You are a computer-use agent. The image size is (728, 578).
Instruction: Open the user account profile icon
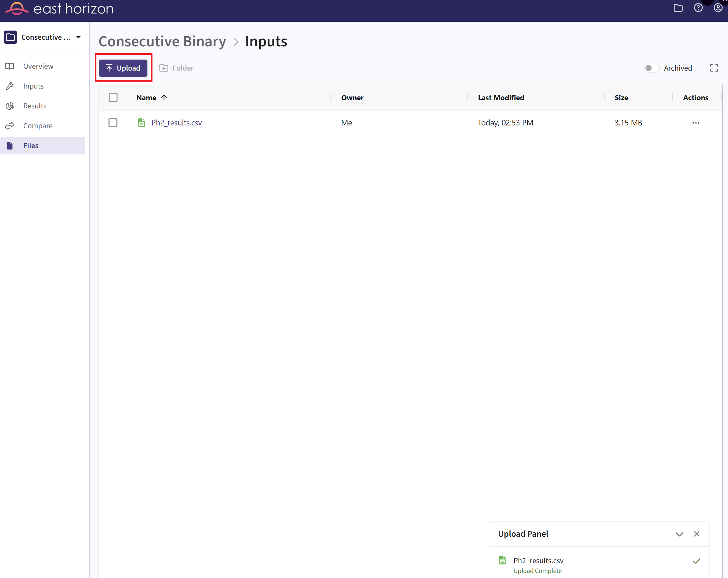point(718,8)
